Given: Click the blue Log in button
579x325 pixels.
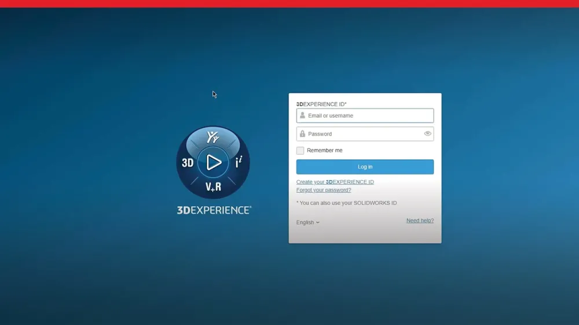Looking at the screenshot, I should 365,167.
